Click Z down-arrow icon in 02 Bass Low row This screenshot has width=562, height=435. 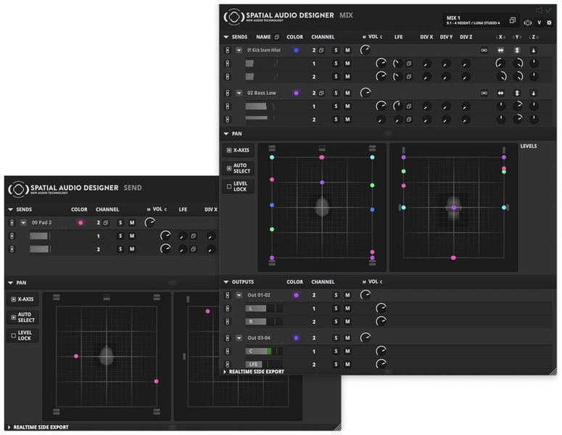(x=533, y=94)
